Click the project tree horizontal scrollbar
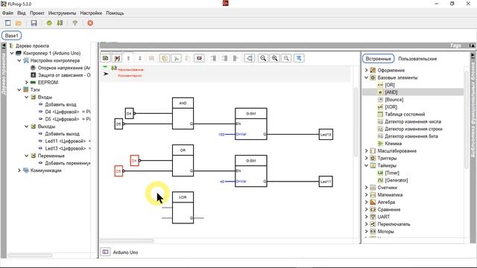The height and width of the screenshot is (268, 477). pyautogui.click(x=30, y=255)
